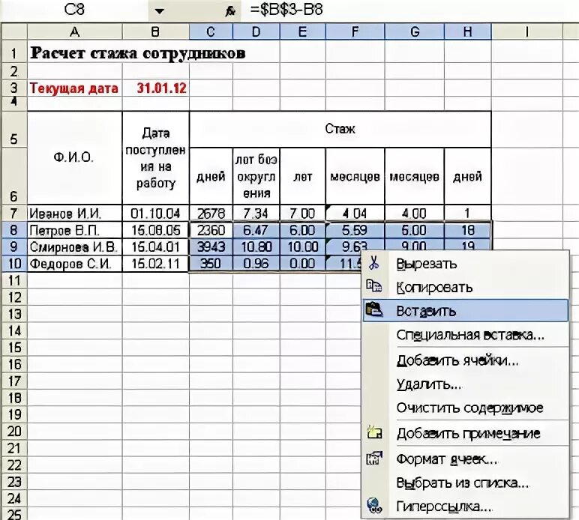The image size is (579, 520).
Task: Choose Выбрать из списка... menu item
Action: 465,483
